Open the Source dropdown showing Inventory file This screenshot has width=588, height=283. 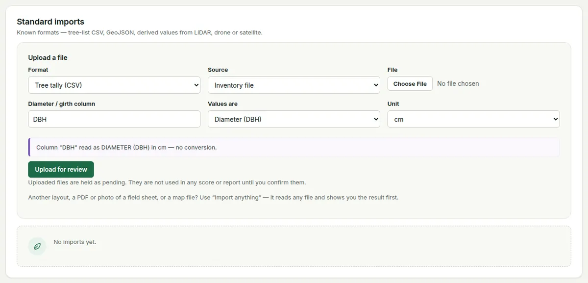click(x=294, y=85)
